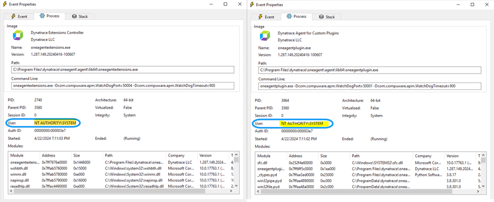Click the Dynatrace Agent for Custom Plugins logo
Image resolution: width=494 pixels, height=202 pixels.
point(265,37)
